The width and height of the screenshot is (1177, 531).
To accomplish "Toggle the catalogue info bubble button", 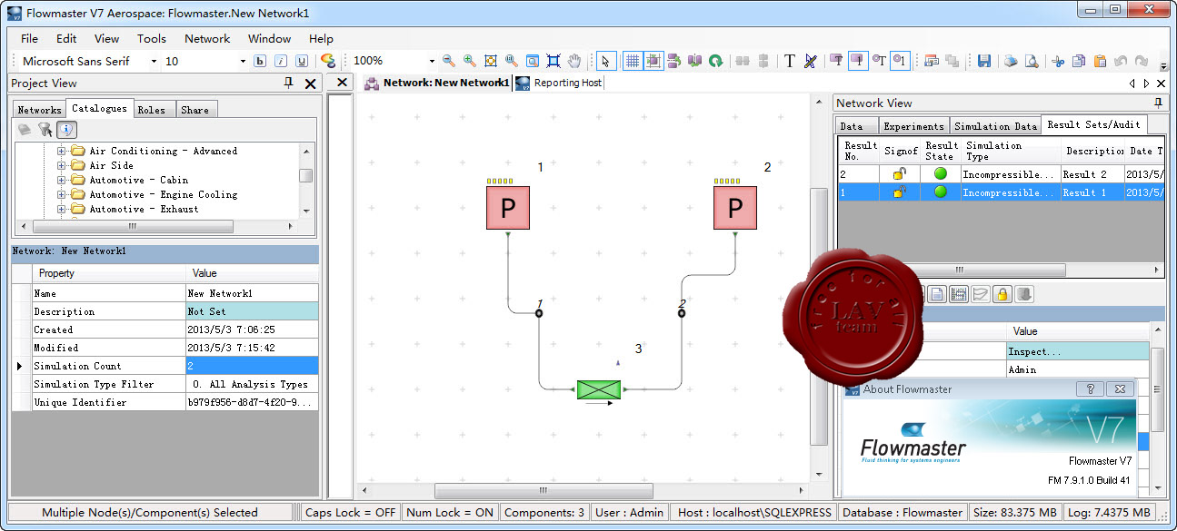I will (x=66, y=130).
